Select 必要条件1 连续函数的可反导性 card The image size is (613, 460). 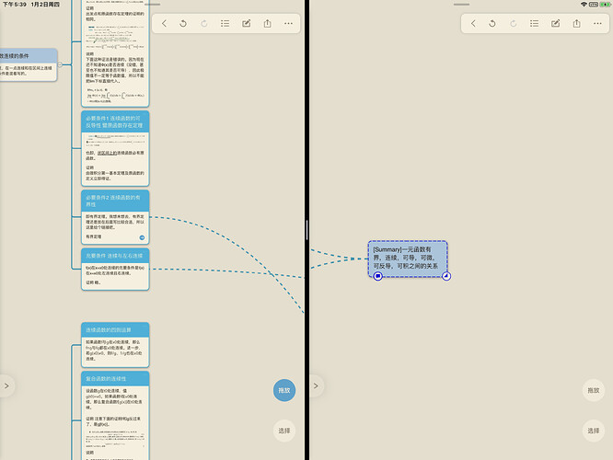coord(115,148)
